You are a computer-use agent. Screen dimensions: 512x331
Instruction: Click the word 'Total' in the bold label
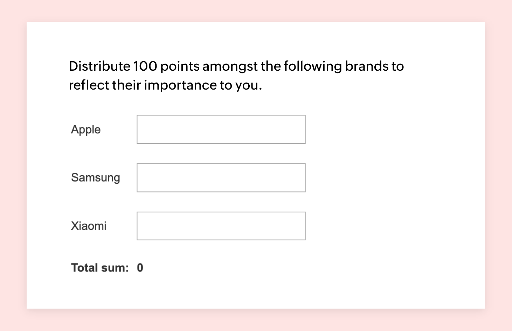84,268
